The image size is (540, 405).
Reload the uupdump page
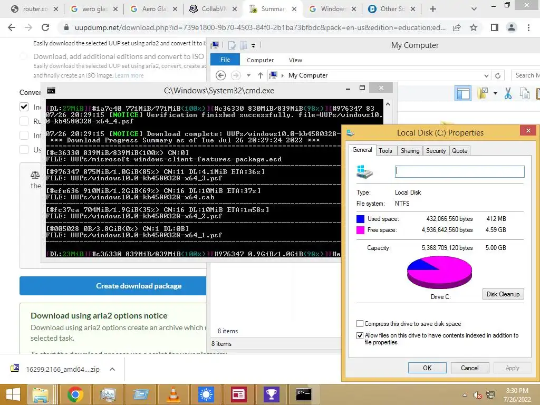[45, 27]
